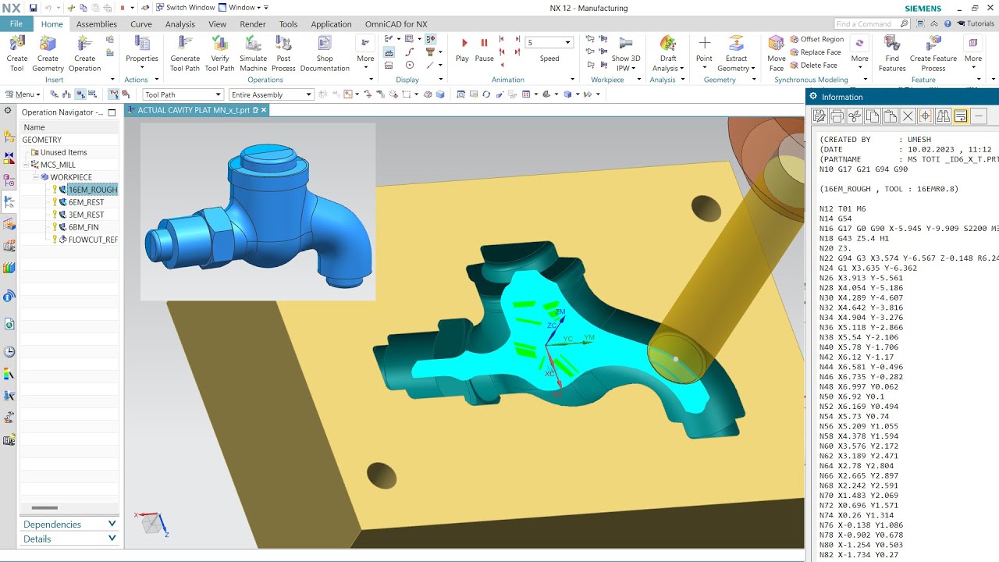This screenshot has width=999, height=562.
Task: Click Create Feature Process
Action: 933,53
